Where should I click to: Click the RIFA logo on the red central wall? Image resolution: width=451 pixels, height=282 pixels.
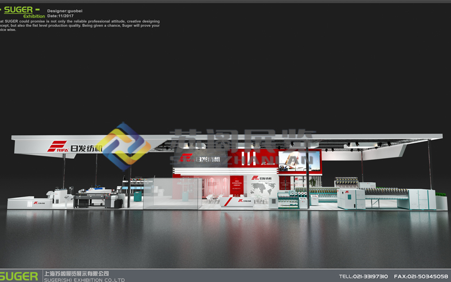[x=198, y=158]
